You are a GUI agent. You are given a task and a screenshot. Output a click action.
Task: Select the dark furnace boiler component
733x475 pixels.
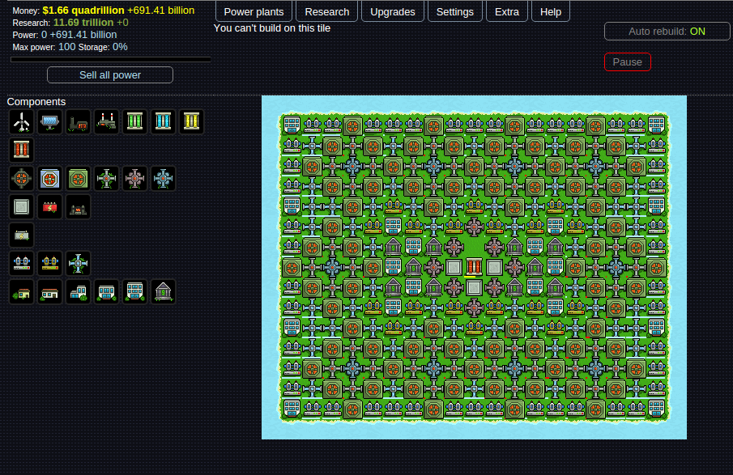pyautogui.click(x=78, y=207)
